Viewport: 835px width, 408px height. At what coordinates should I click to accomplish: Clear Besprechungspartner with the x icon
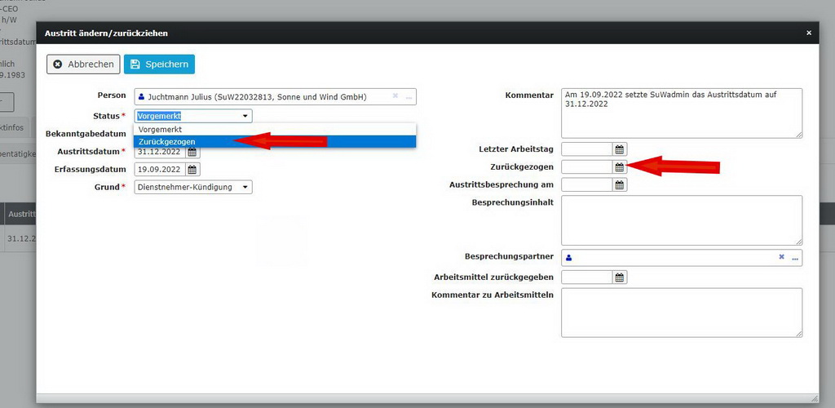[781, 257]
